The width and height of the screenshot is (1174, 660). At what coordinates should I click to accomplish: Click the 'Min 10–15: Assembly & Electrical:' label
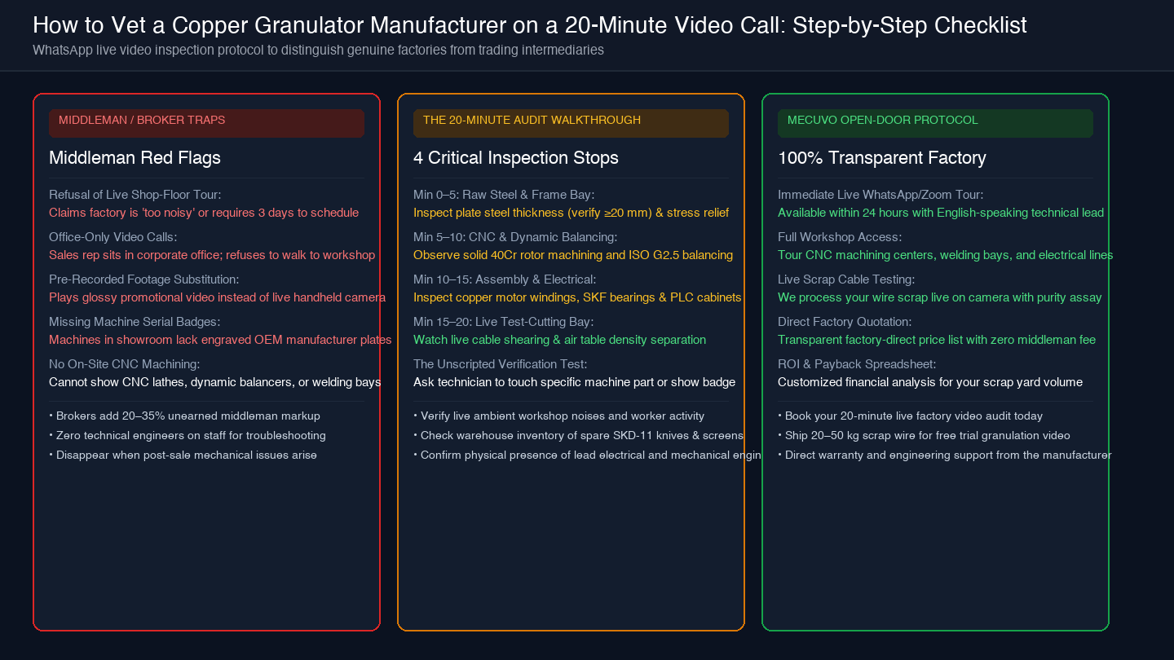505,279
